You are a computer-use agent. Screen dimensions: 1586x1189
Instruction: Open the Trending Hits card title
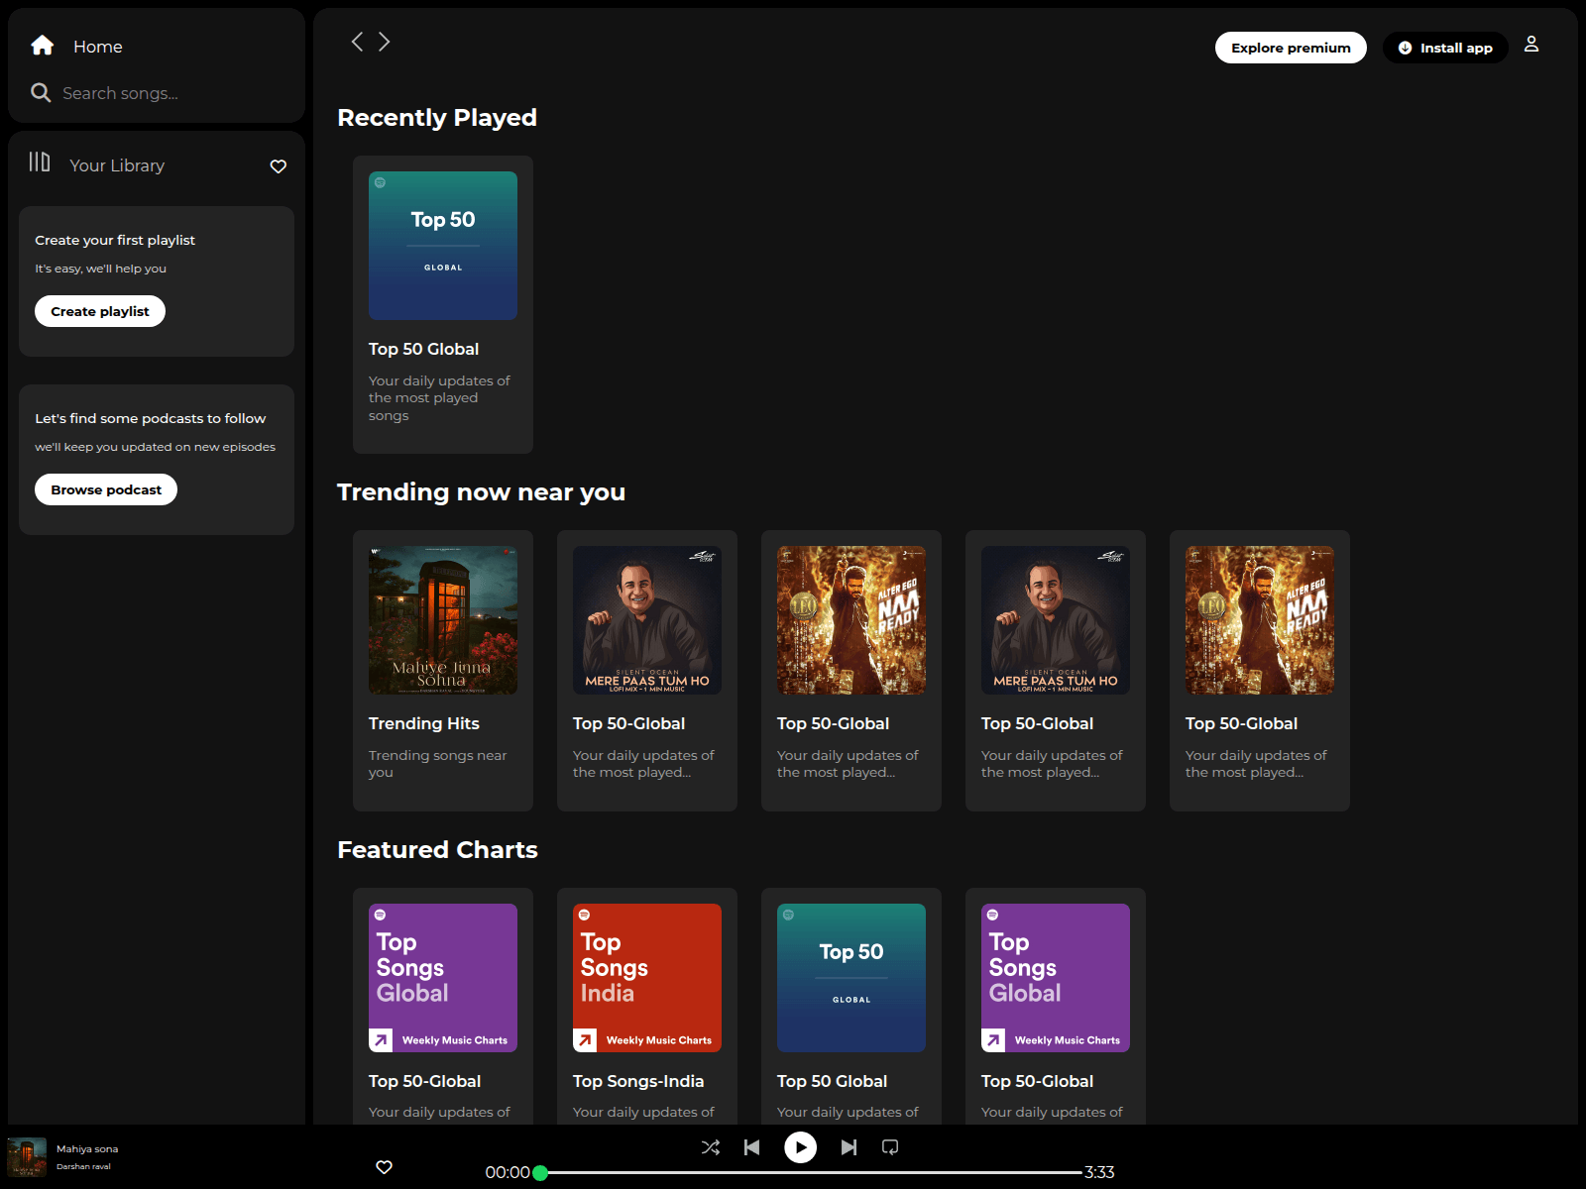tap(424, 723)
